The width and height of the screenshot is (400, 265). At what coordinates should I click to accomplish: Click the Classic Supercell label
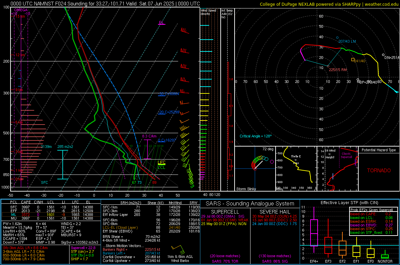pyautogui.click(x=346, y=155)
